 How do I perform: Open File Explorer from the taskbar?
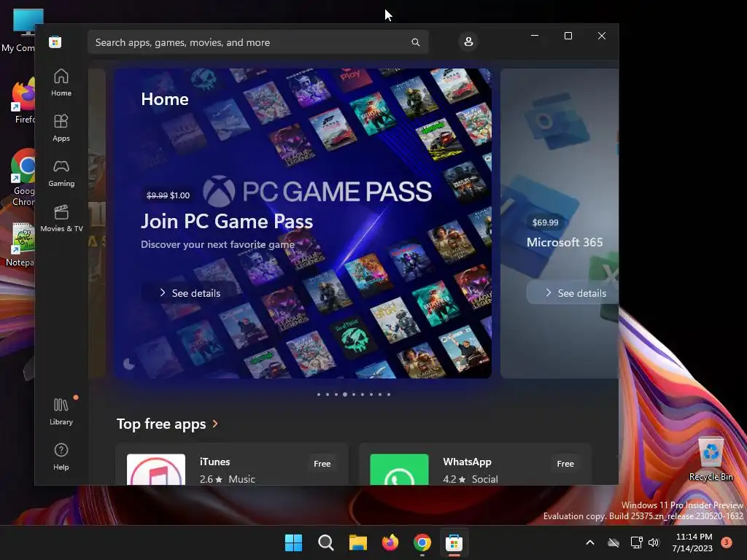(357, 542)
